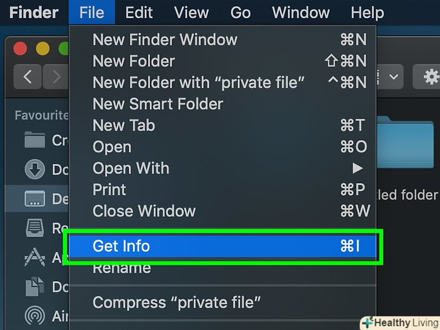Choose New Smart Folder
Image resolution: width=440 pixels, height=330 pixels.
point(158,104)
